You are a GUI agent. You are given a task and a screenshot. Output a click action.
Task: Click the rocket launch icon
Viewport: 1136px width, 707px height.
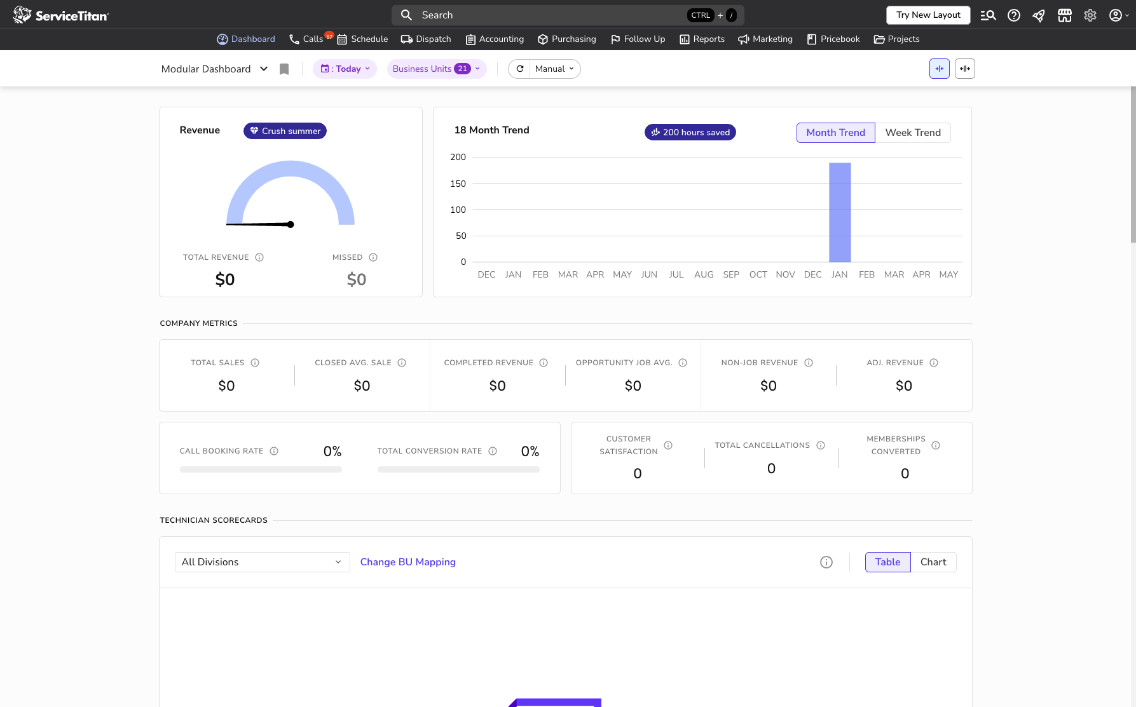pos(1039,15)
